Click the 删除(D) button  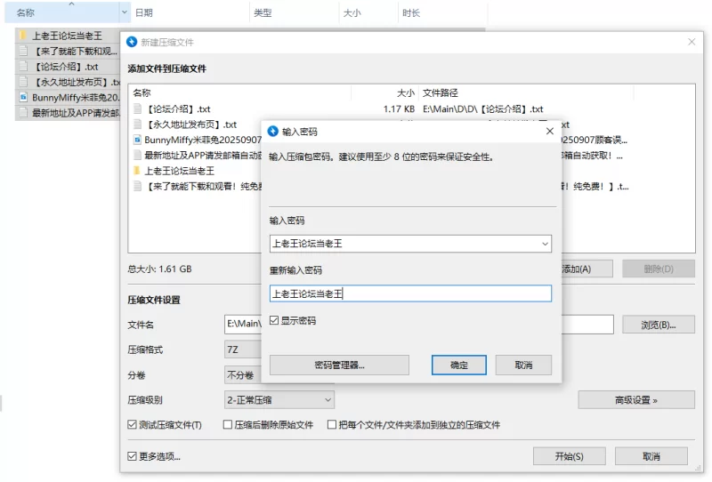click(659, 269)
